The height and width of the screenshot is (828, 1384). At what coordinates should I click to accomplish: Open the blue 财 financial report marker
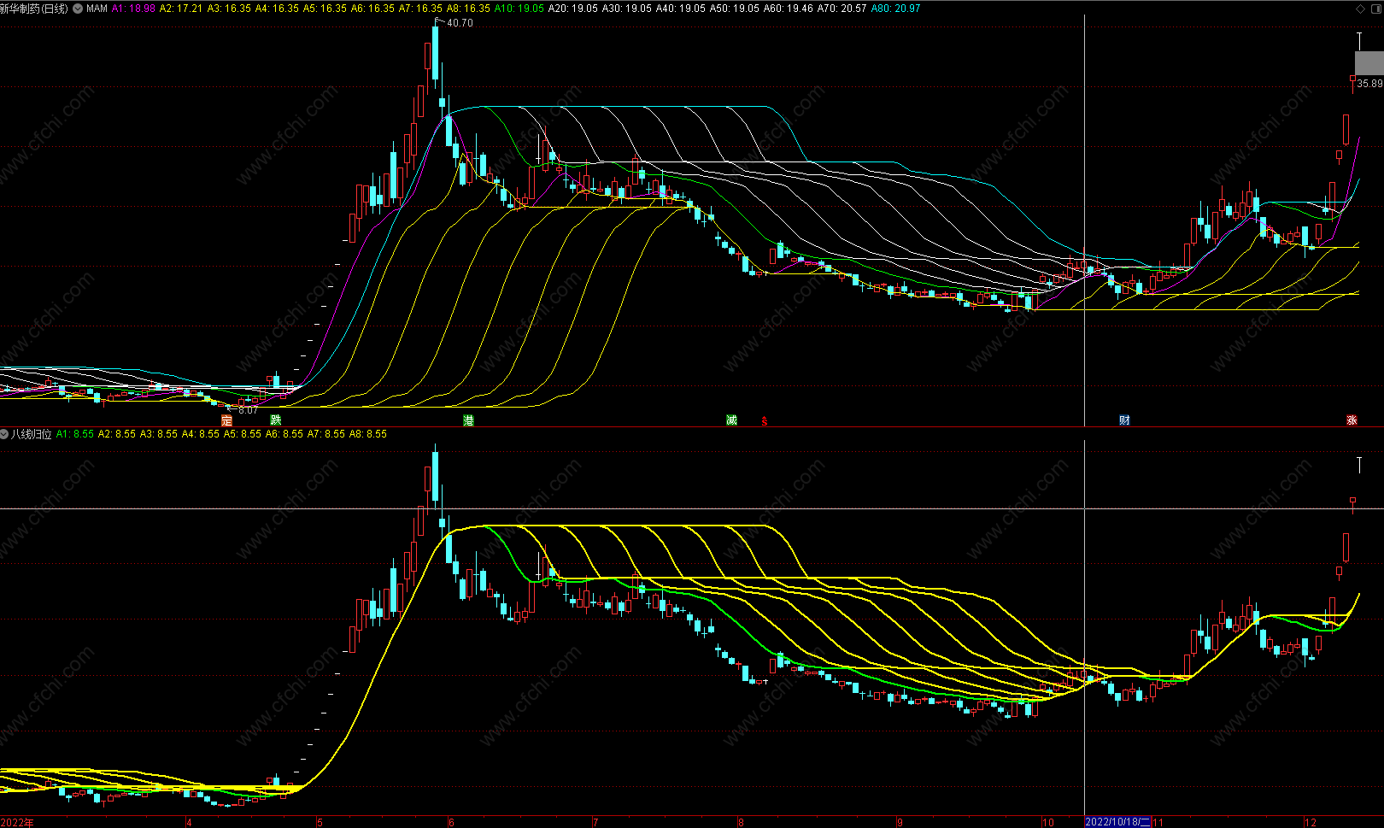click(1124, 420)
